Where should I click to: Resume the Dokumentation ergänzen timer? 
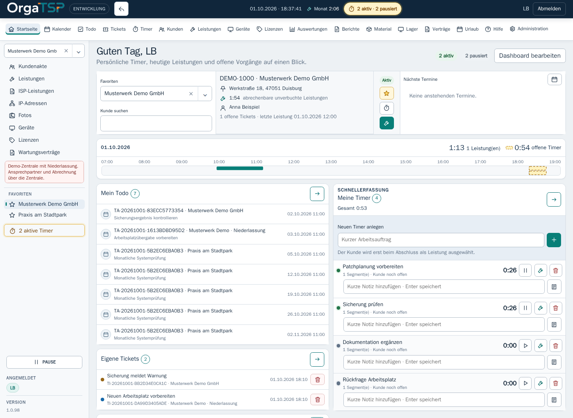pos(525,346)
